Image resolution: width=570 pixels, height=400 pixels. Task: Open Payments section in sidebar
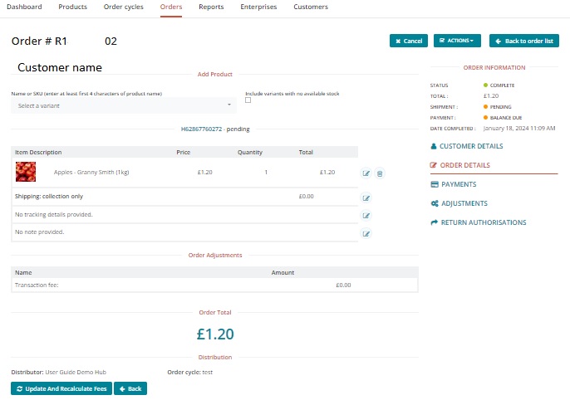(458, 184)
